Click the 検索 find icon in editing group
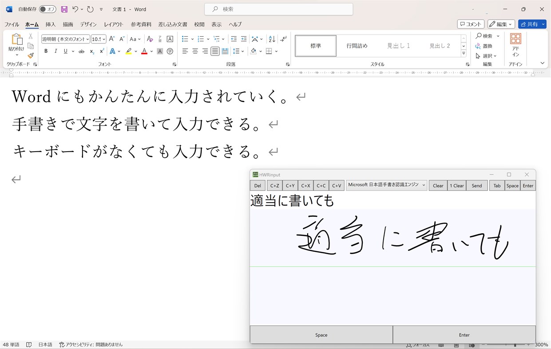This screenshot has height=349, width=551. click(479, 36)
